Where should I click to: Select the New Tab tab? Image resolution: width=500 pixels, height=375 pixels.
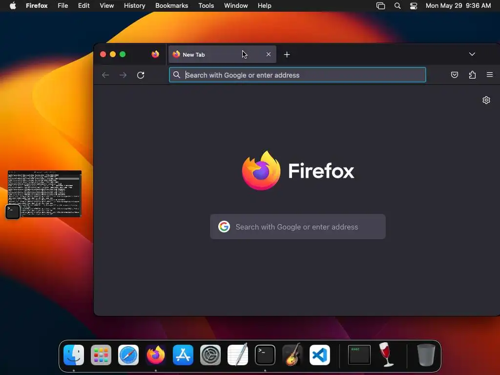222,55
